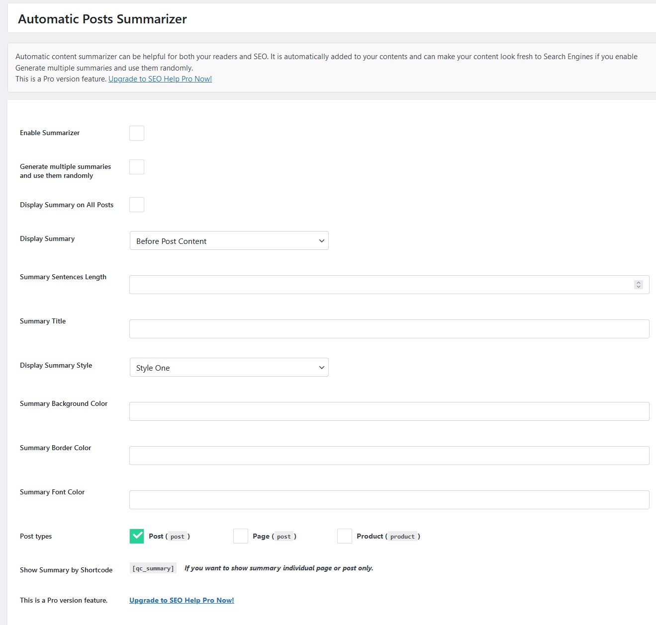Click 'This is a Pro version feature.' bottom text

pos(64,600)
